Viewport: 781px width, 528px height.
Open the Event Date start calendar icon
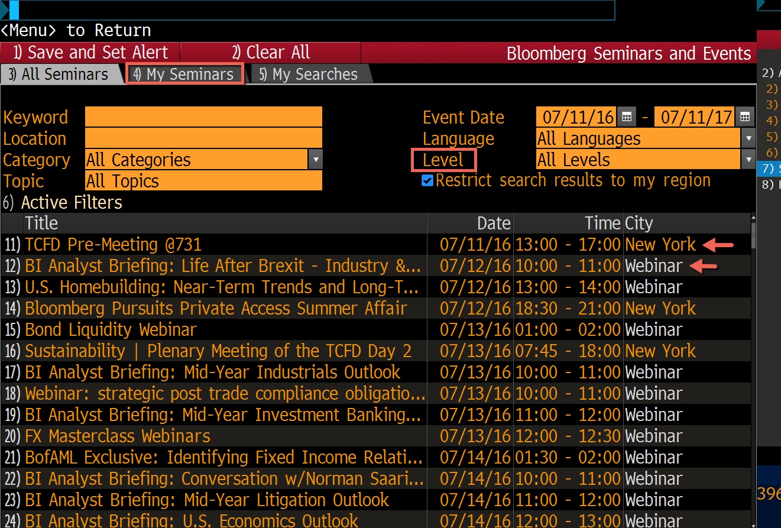tap(626, 117)
